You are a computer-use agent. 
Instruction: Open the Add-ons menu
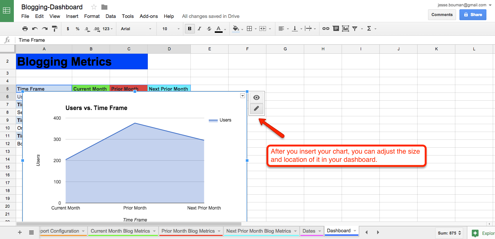click(x=149, y=16)
